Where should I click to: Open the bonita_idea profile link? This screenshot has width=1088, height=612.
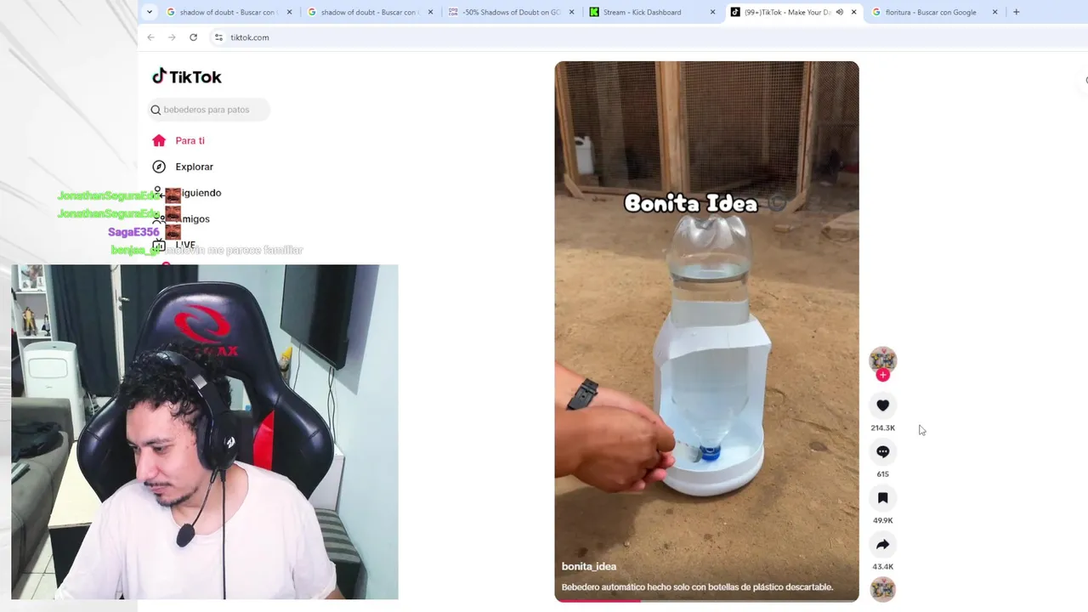pyautogui.click(x=589, y=566)
